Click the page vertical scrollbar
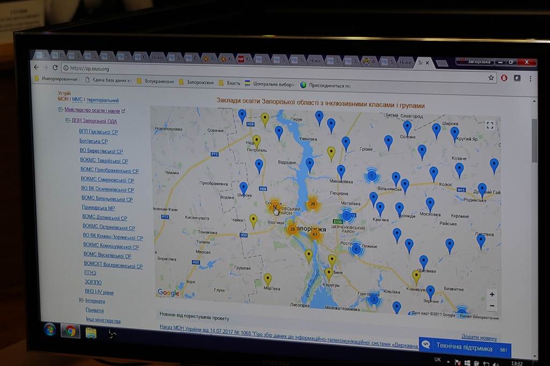Image resolution: width=550 pixels, height=366 pixels. click(534, 140)
